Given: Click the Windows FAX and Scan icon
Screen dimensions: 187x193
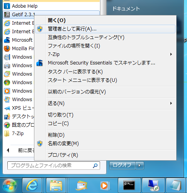Looking at the screenshot, I should tap(7, 66).
